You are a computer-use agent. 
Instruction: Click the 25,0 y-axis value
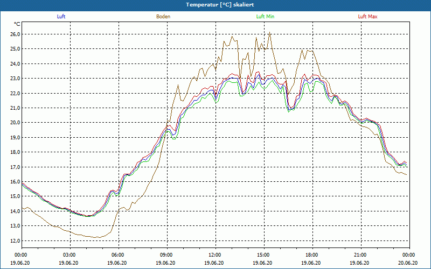pyautogui.click(x=16, y=49)
